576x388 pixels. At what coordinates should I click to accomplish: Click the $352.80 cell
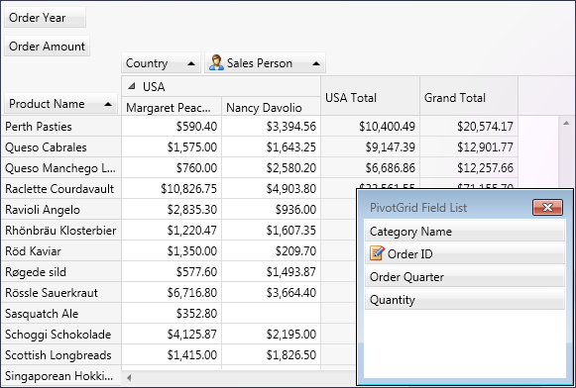[x=172, y=313]
